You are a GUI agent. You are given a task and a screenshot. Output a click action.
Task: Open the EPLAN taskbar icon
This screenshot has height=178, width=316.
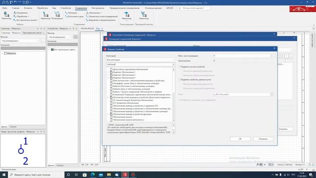[x=125, y=175]
